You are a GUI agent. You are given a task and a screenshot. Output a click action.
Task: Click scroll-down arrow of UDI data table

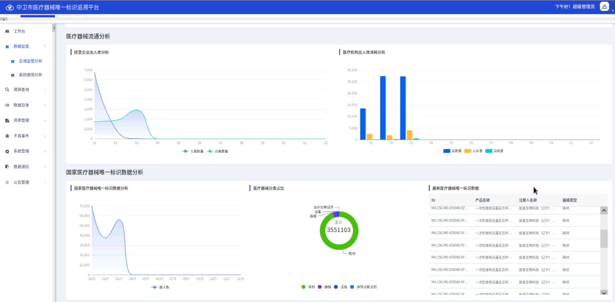coord(604,293)
